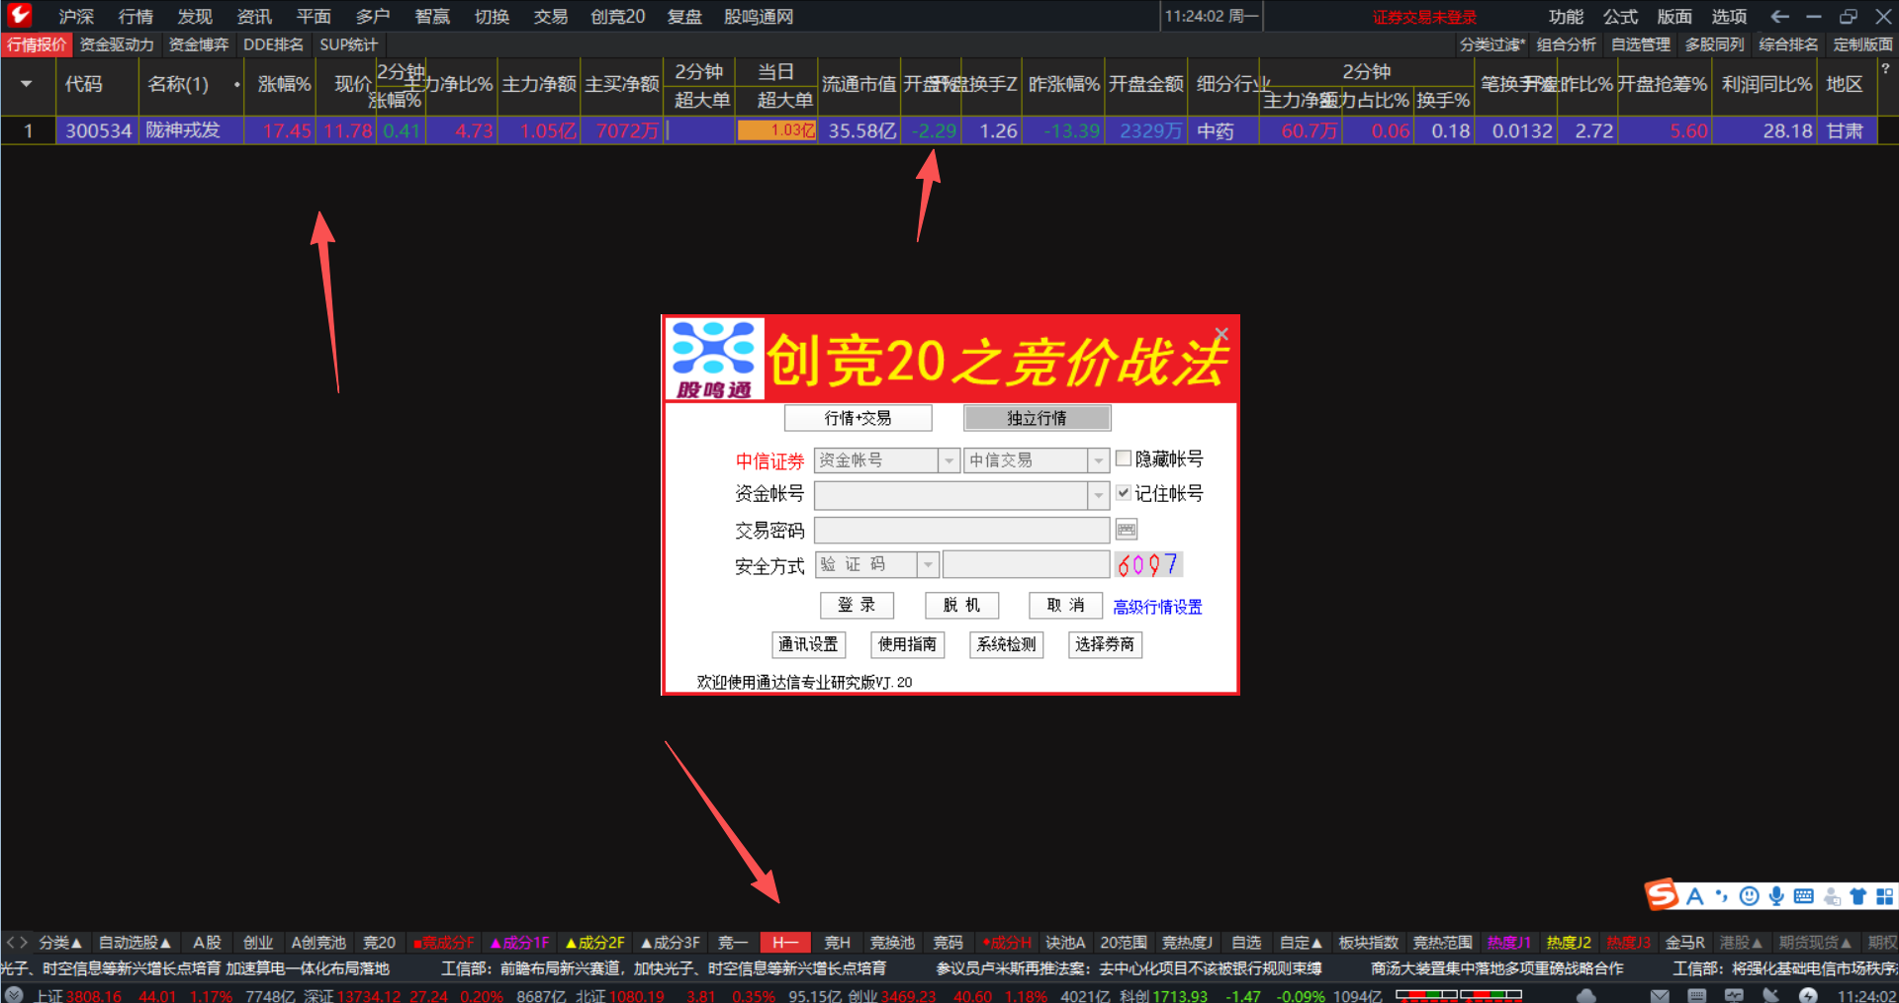Click the question mark icon above the table corner

click(x=1885, y=69)
